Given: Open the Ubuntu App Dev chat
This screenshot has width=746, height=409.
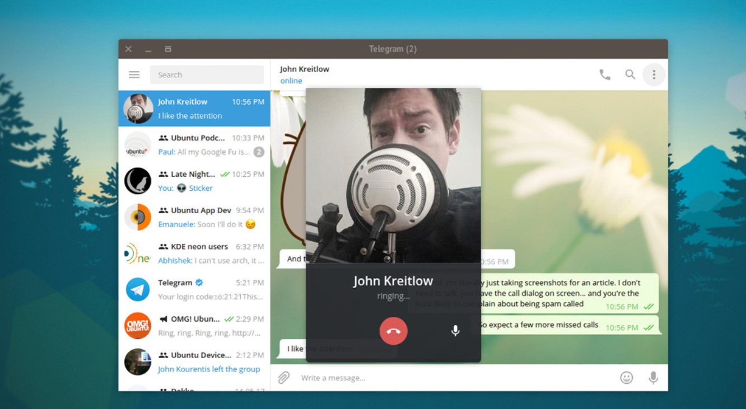Looking at the screenshot, I should coord(194,217).
